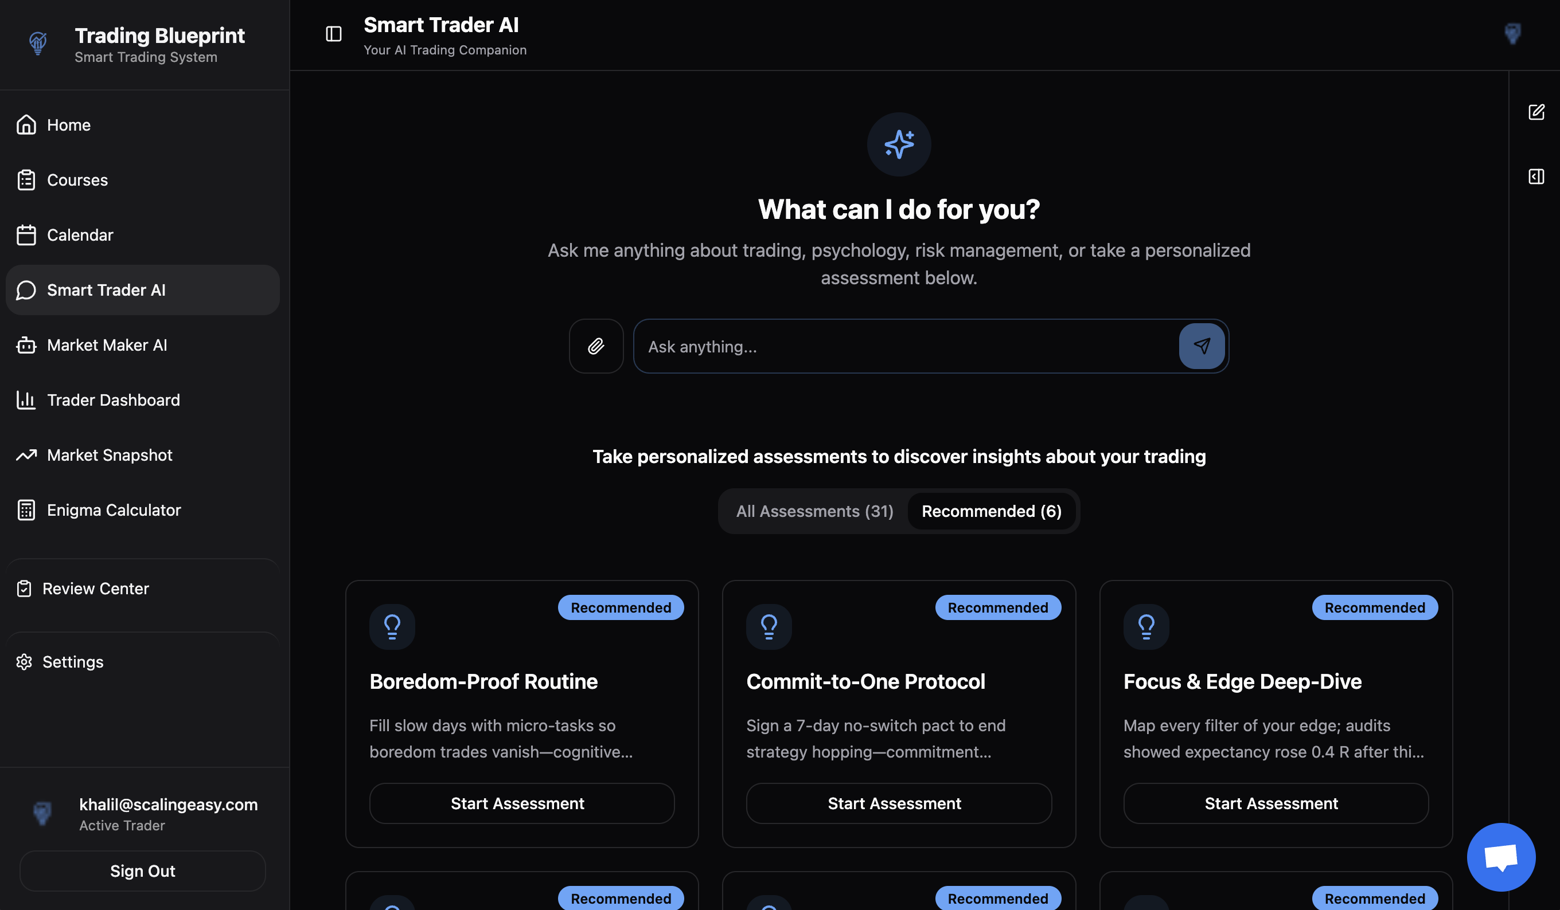This screenshot has width=1560, height=910.
Task: Open the Enigma Calculator
Action: coord(114,511)
